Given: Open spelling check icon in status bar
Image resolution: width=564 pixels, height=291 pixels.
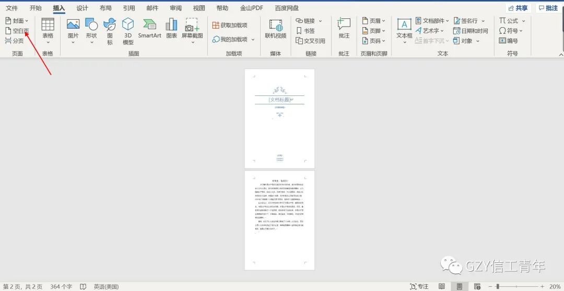Looking at the screenshot, I should pos(83,287).
